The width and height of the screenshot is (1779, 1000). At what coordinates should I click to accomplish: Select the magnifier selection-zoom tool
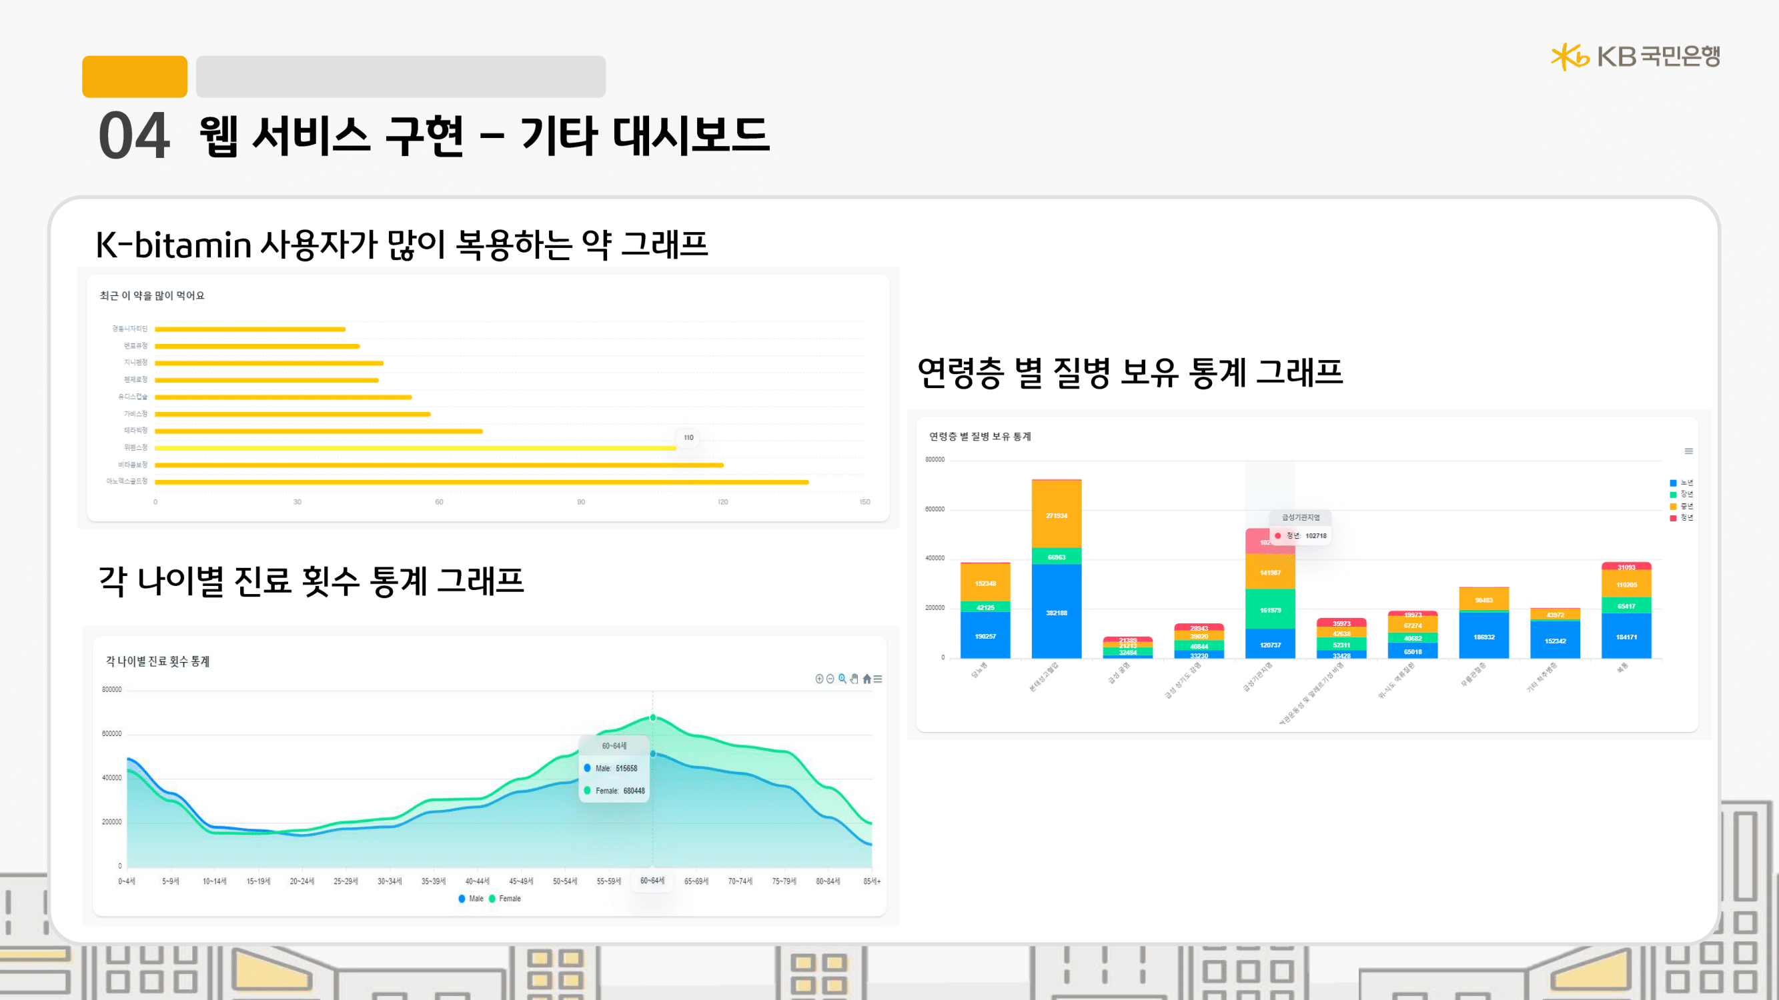(842, 679)
